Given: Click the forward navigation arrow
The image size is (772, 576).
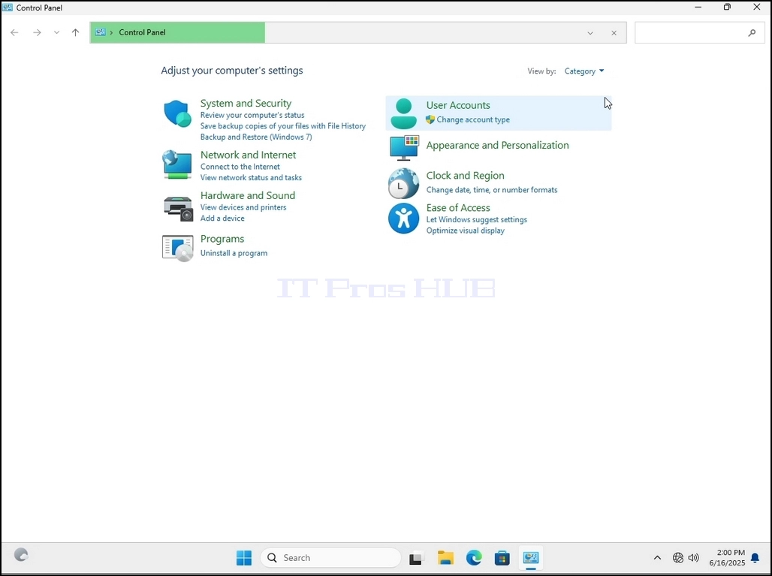Looking at the screenshot, I should tap(37, 32).
